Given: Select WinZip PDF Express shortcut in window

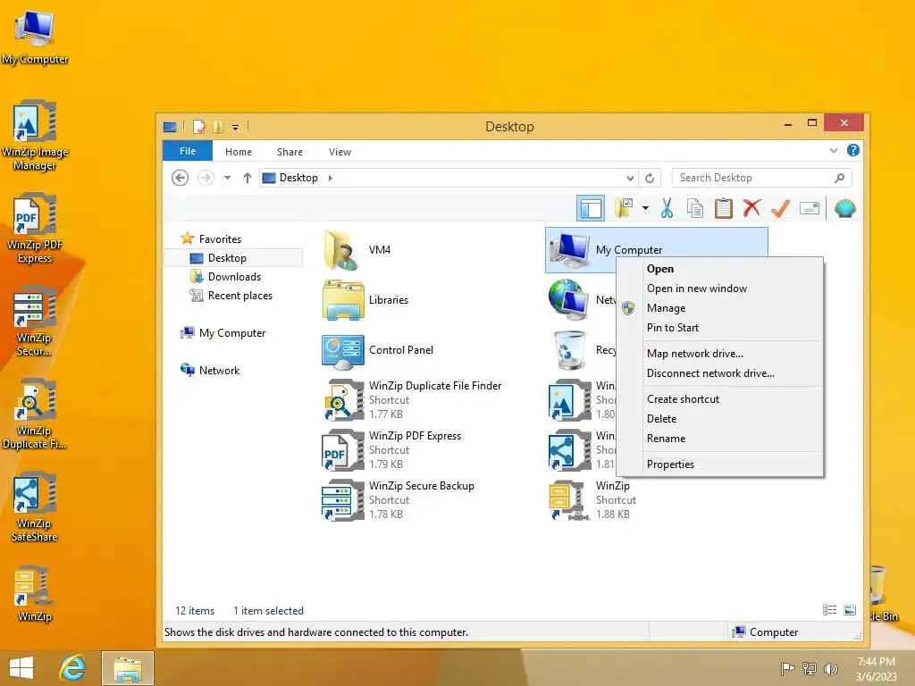Looking at the screenshot, I should click(x=392, y=450).
